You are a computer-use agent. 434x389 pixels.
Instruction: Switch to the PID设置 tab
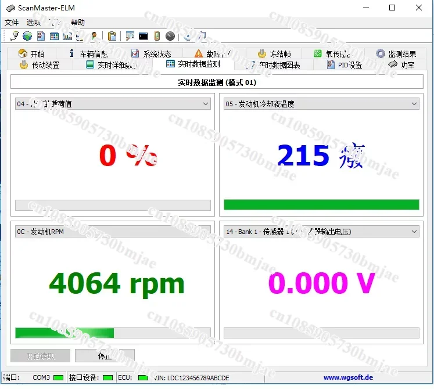[345, 65]
